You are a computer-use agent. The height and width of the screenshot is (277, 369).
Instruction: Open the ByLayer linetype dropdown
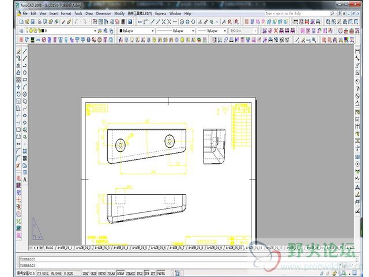pos(193,31)
